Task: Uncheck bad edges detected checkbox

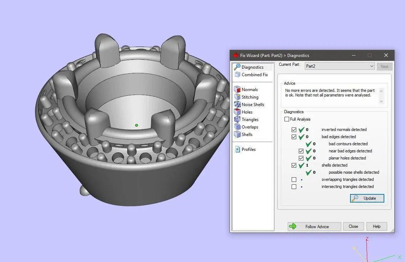Action: click(x=294, y=137)
